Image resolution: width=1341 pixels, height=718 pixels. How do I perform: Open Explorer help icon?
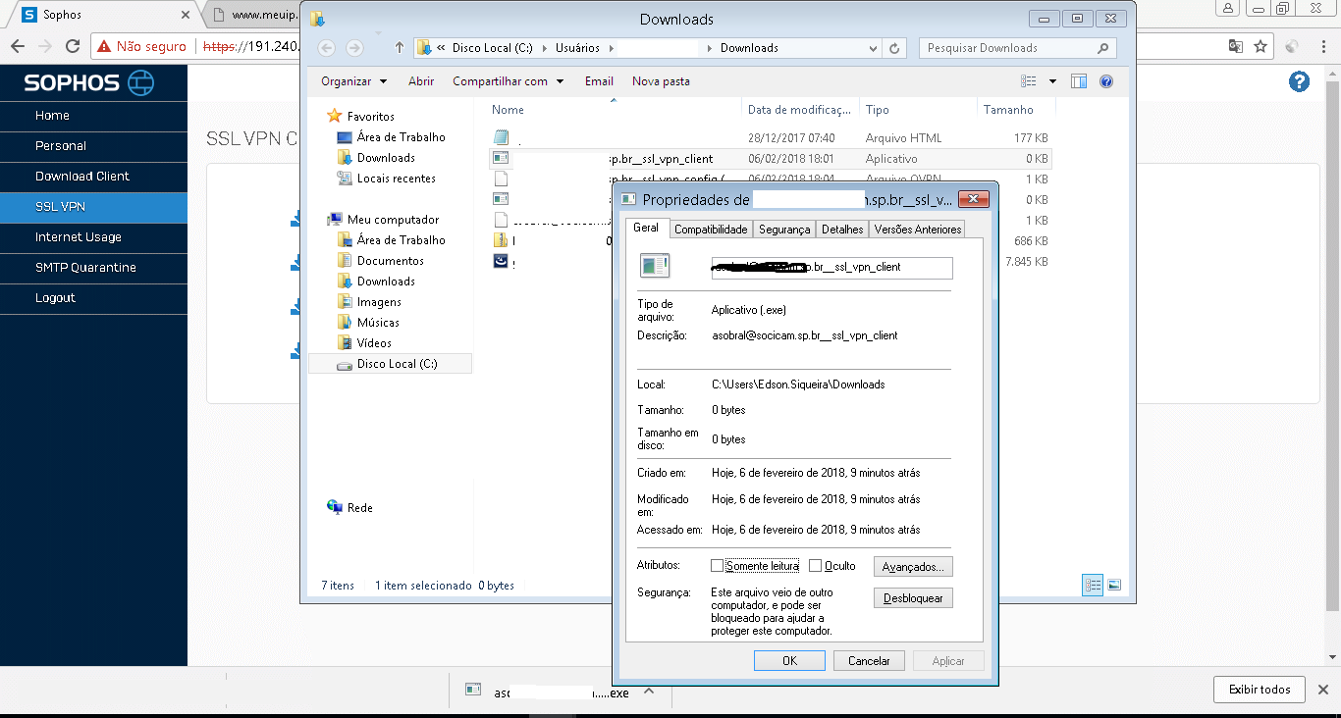(1106, 81)
